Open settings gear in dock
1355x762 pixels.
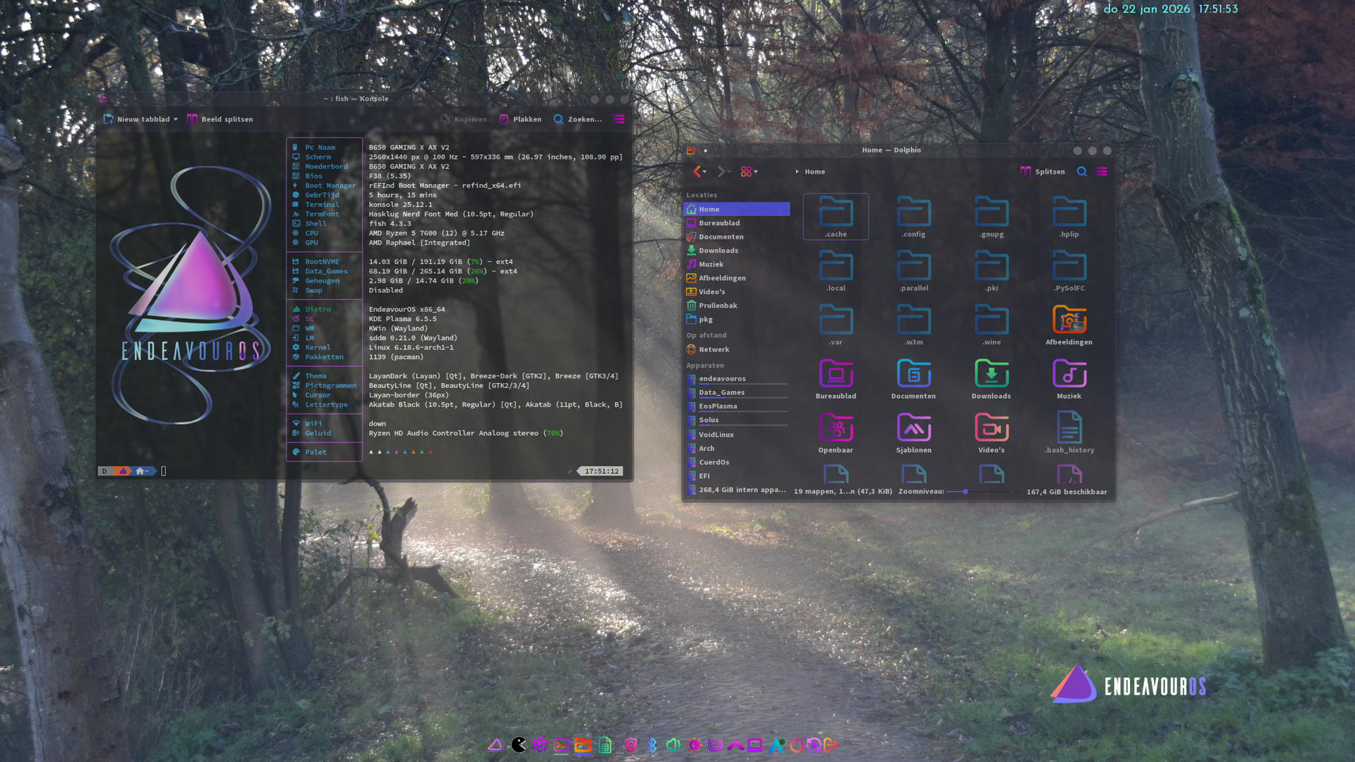[x=540, y=745]
